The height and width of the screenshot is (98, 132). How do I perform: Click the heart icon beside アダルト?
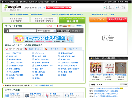33,78
